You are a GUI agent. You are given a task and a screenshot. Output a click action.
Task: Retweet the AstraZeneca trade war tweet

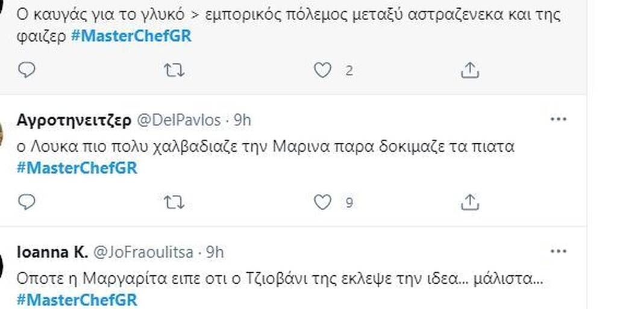(x=174, y=70)
